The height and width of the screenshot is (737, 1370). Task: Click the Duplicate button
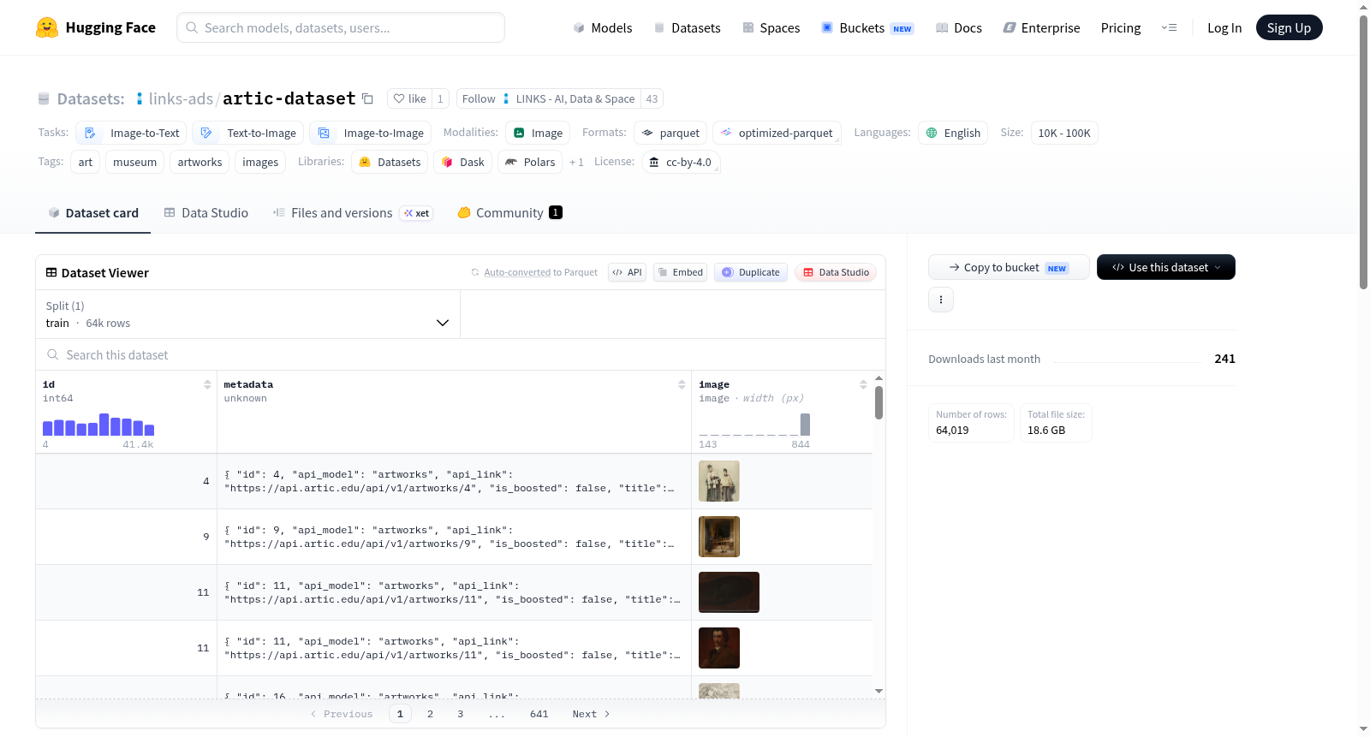click(x=751, y=272)
